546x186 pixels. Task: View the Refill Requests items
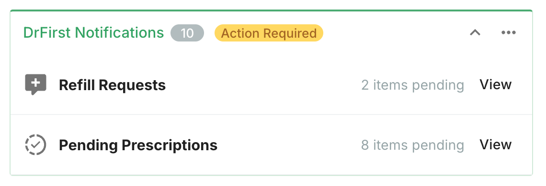496,84
